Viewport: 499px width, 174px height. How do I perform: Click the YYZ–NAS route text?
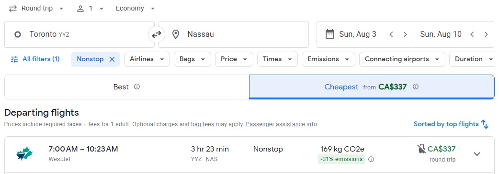pos(204,159)
